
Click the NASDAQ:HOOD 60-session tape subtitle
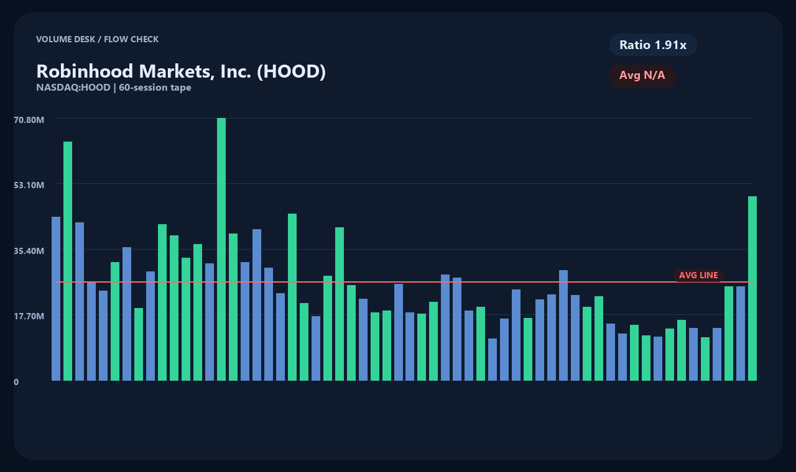[114, 88]
